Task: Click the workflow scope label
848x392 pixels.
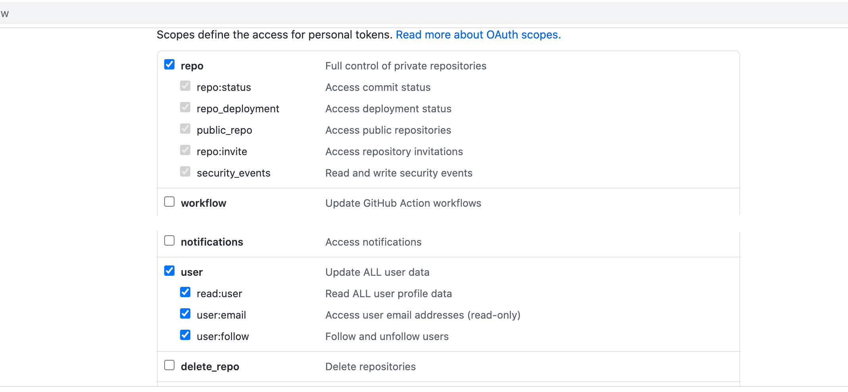Action: point(203,203)
